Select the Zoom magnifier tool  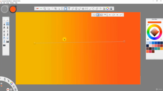coord(45,9)
